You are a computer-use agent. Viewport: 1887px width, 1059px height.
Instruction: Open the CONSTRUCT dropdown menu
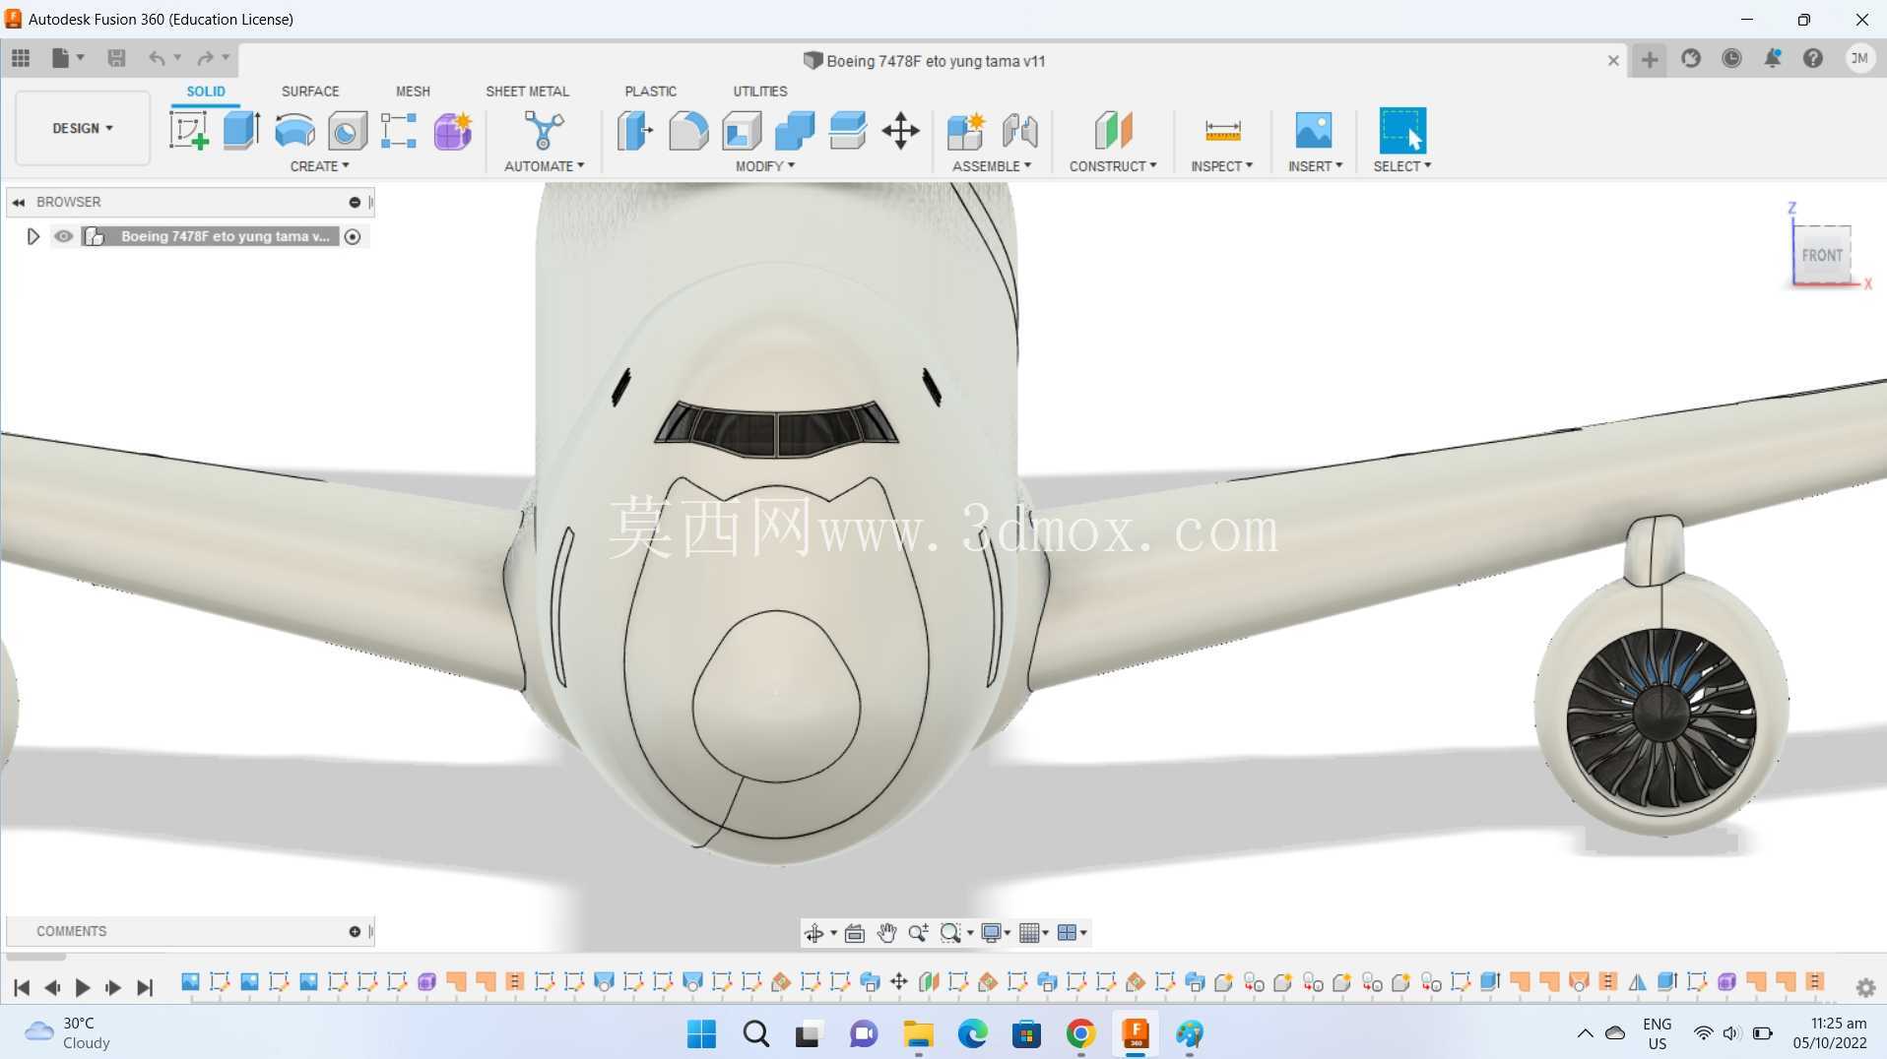(1113, 166)
